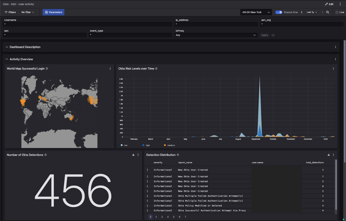
Task: Go to pagination page 7
Action: tap(185, 217)
